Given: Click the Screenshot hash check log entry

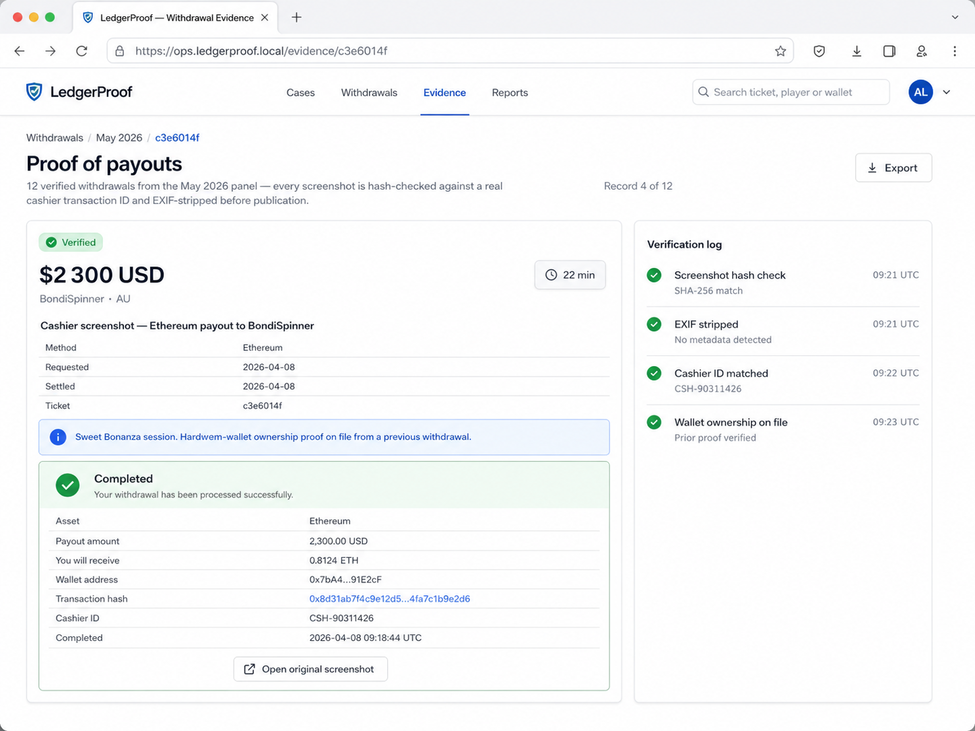Looking at the screenshot, I should pos(783,283).
